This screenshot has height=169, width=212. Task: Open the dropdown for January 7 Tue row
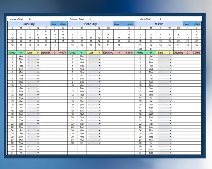coord(33,75)
